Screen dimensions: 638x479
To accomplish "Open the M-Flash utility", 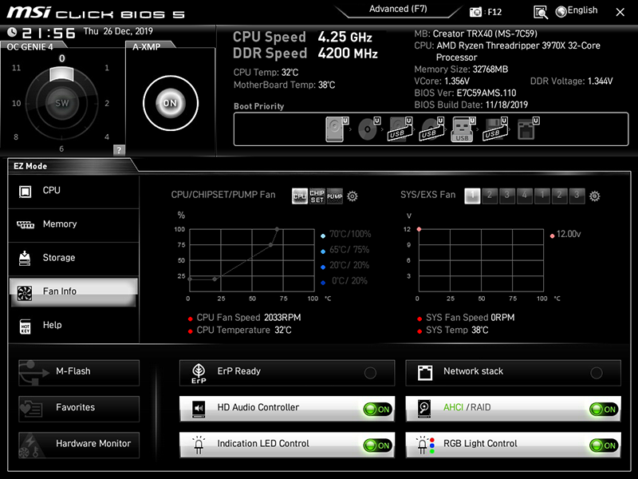I will [79, 373].
